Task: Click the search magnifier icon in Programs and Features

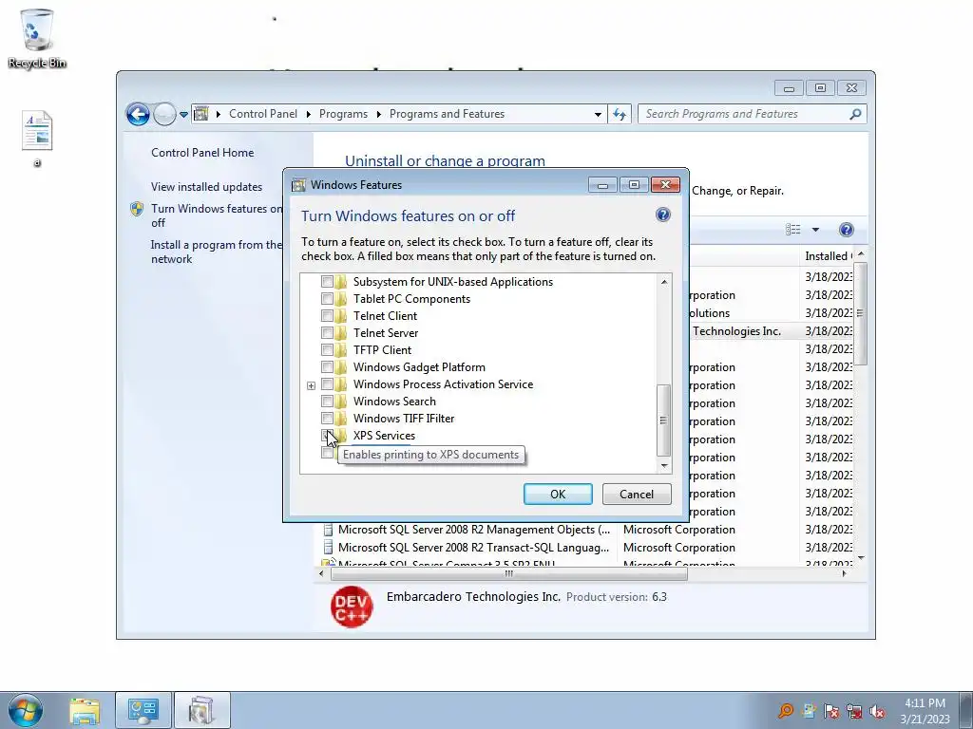Action: tap(855, 114)
